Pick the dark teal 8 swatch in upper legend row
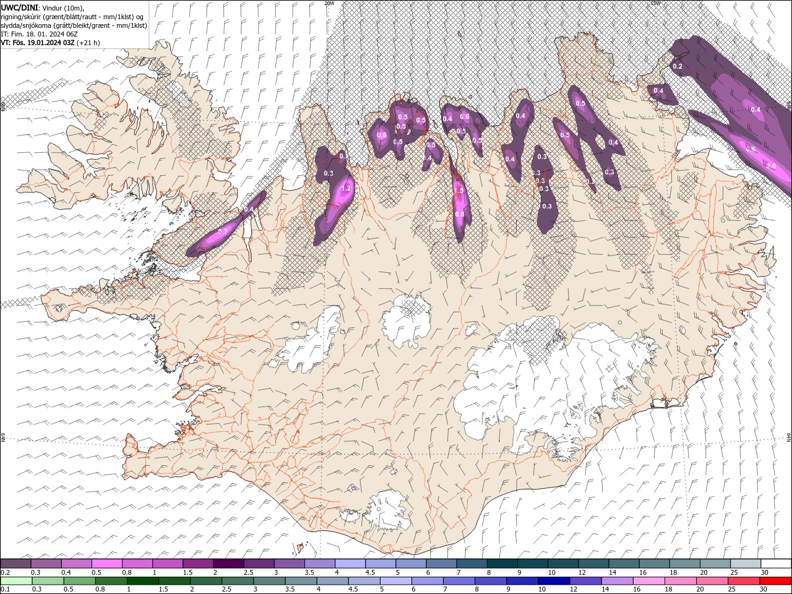The height and width of the screenshot is (594, 792). pos(502,563)
